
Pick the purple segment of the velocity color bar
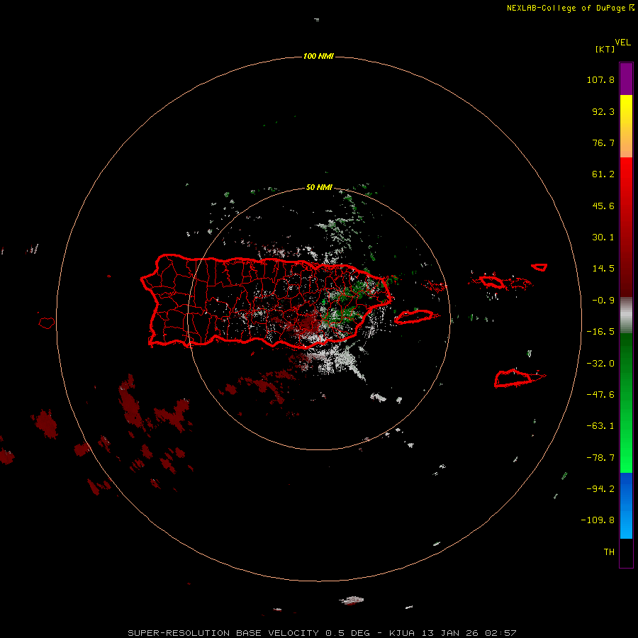click(626, 79)
